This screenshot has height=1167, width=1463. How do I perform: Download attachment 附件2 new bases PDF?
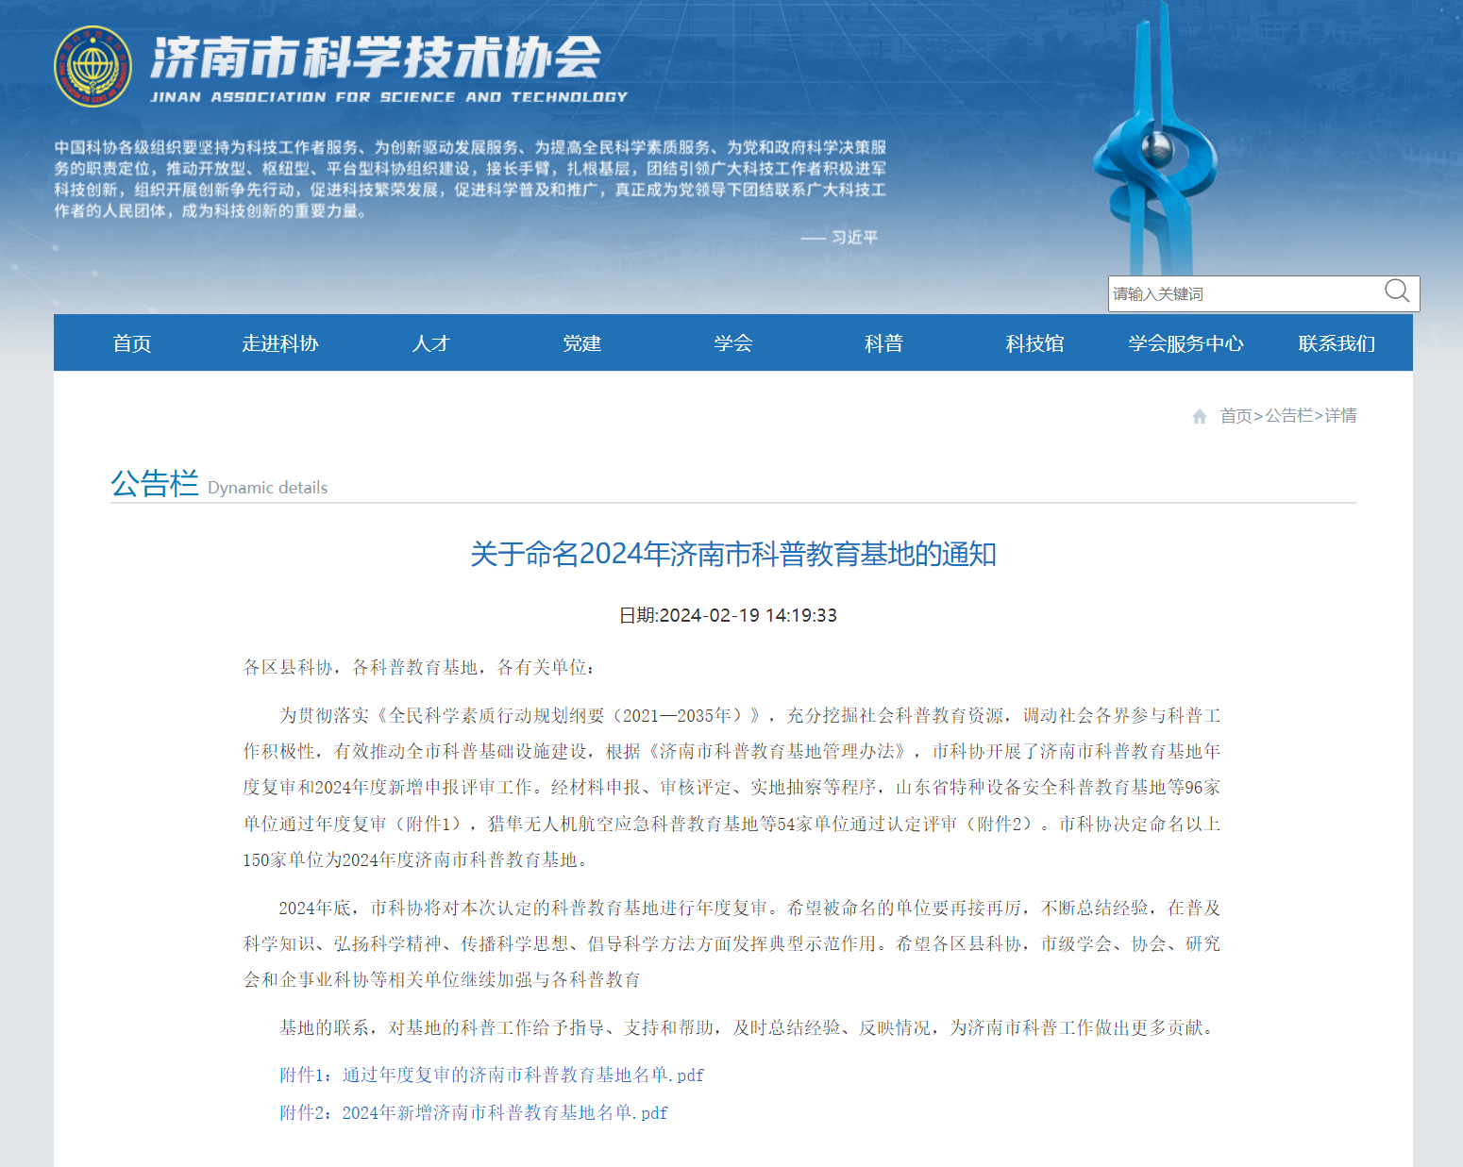[x=472, y=1112]
